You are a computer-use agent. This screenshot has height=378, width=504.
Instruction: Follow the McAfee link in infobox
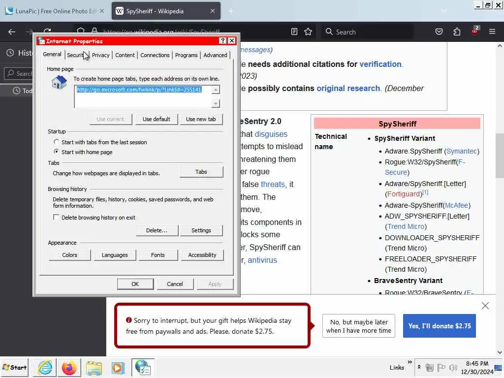pos(456,205)
